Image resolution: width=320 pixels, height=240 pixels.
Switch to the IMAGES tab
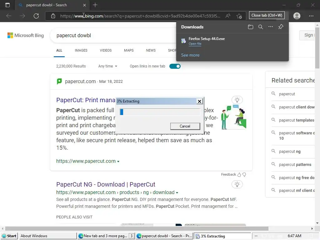tap(81, 50)
